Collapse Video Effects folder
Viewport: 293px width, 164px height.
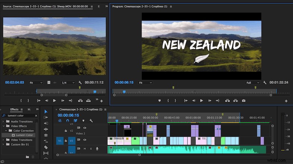pos(3,126)
